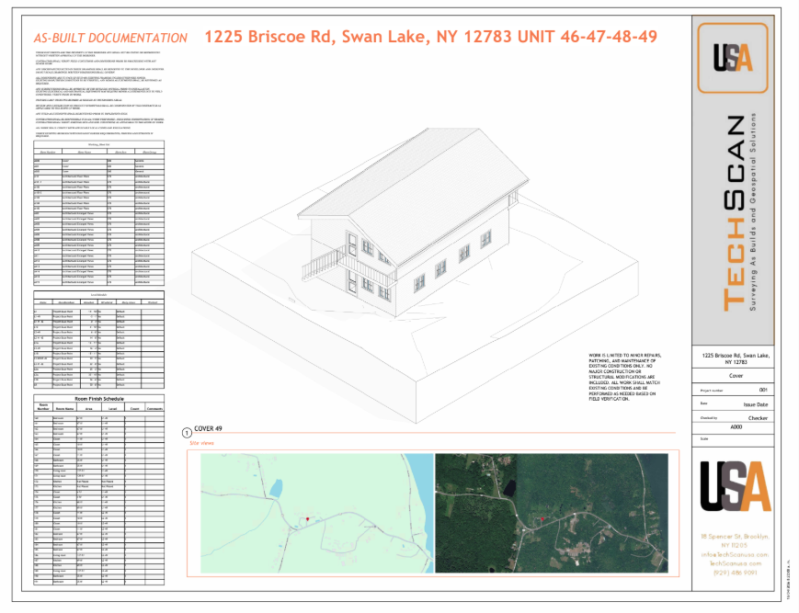Click the large USA logo at bottom right

(734, 485)
